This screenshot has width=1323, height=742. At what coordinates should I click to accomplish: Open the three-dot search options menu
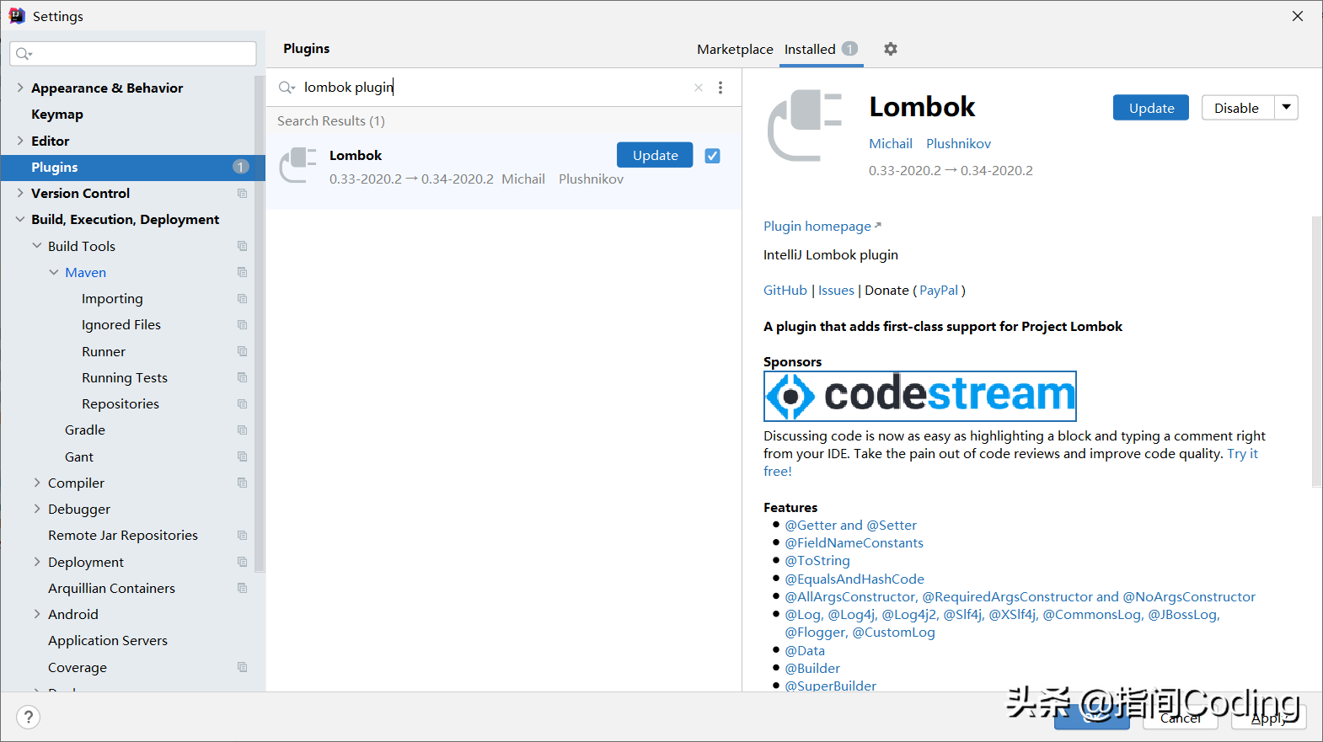click(720, 88)
